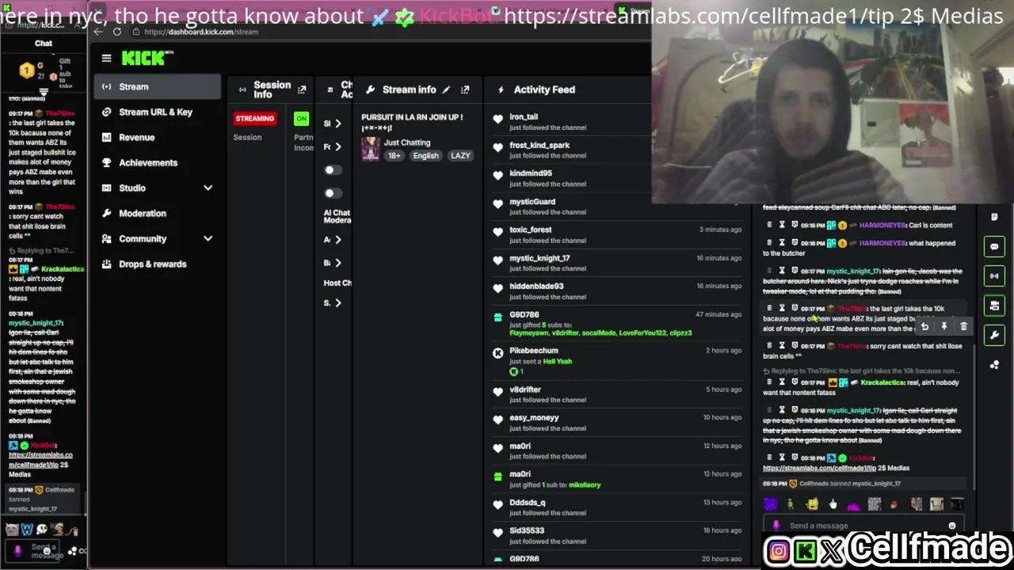Click Pikebeechum Hell Yeah entry
Viewport: 1014px width, 570px height.
[617, 360]
